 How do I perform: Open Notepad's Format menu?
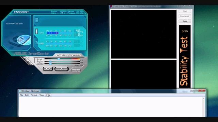34,95
